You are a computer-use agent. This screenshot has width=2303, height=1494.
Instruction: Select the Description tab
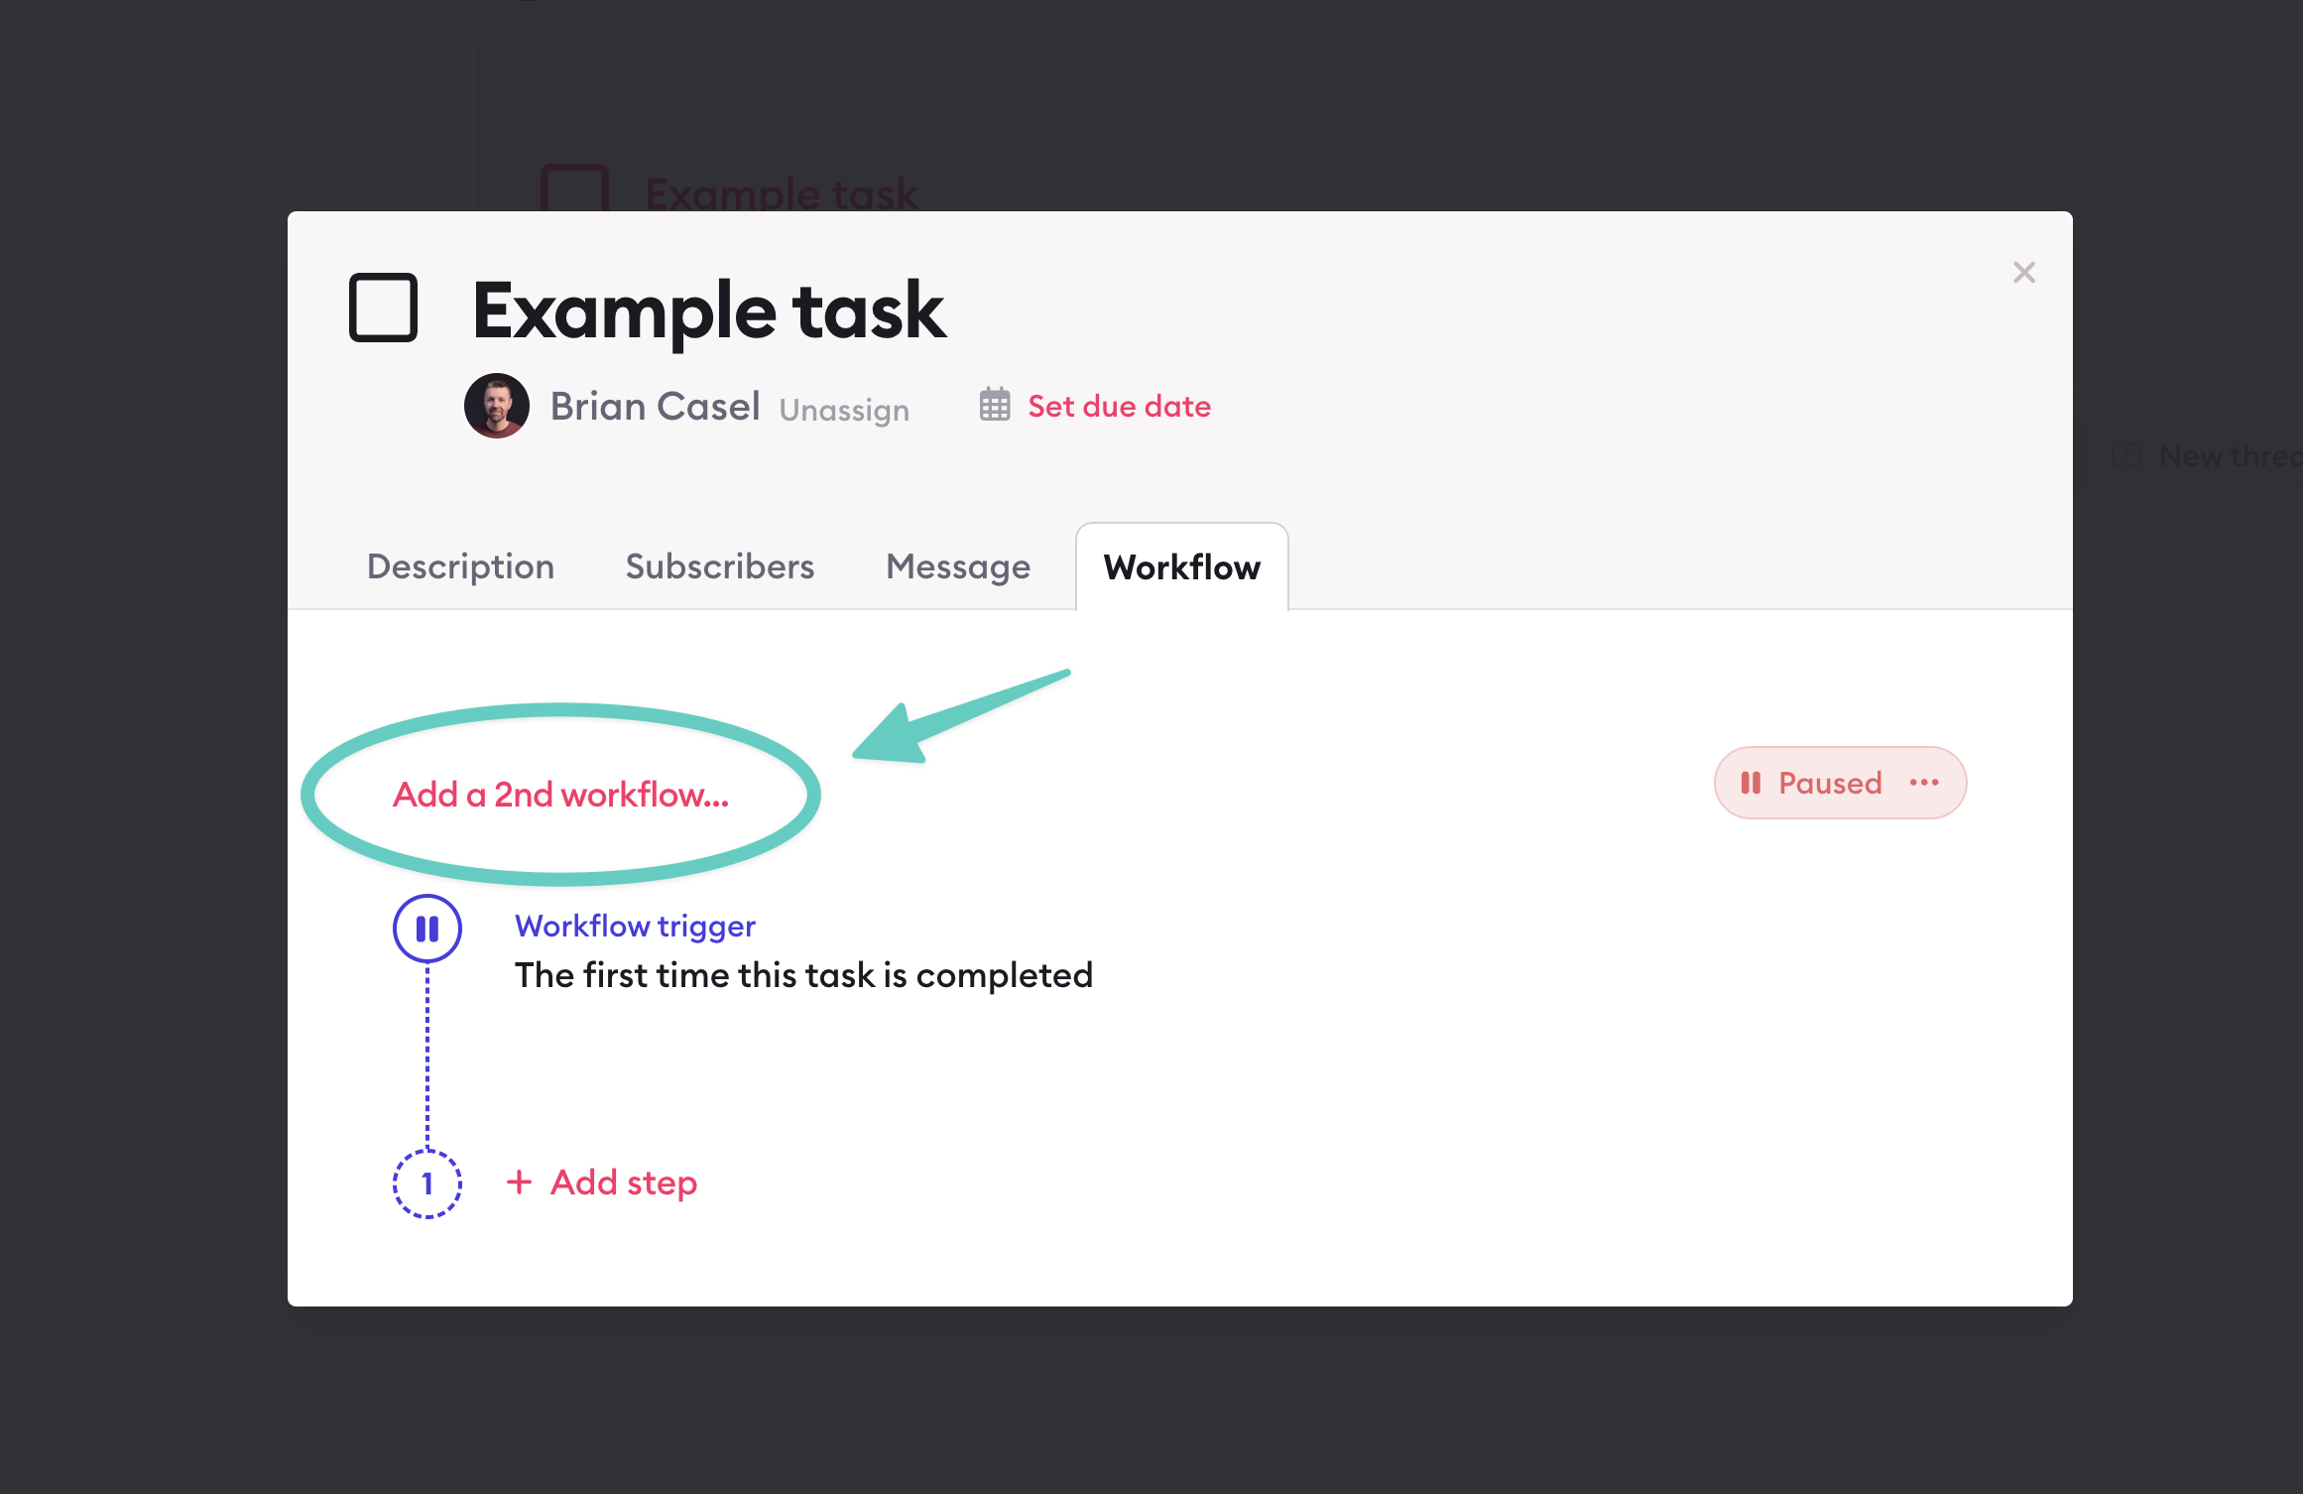click(x=460, y=566)
